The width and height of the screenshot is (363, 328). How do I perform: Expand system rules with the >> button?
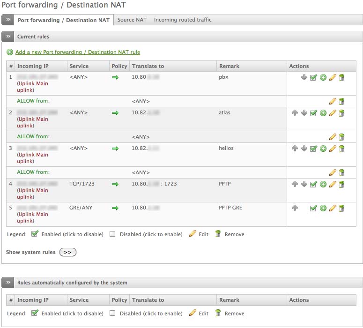click(67, 252)
